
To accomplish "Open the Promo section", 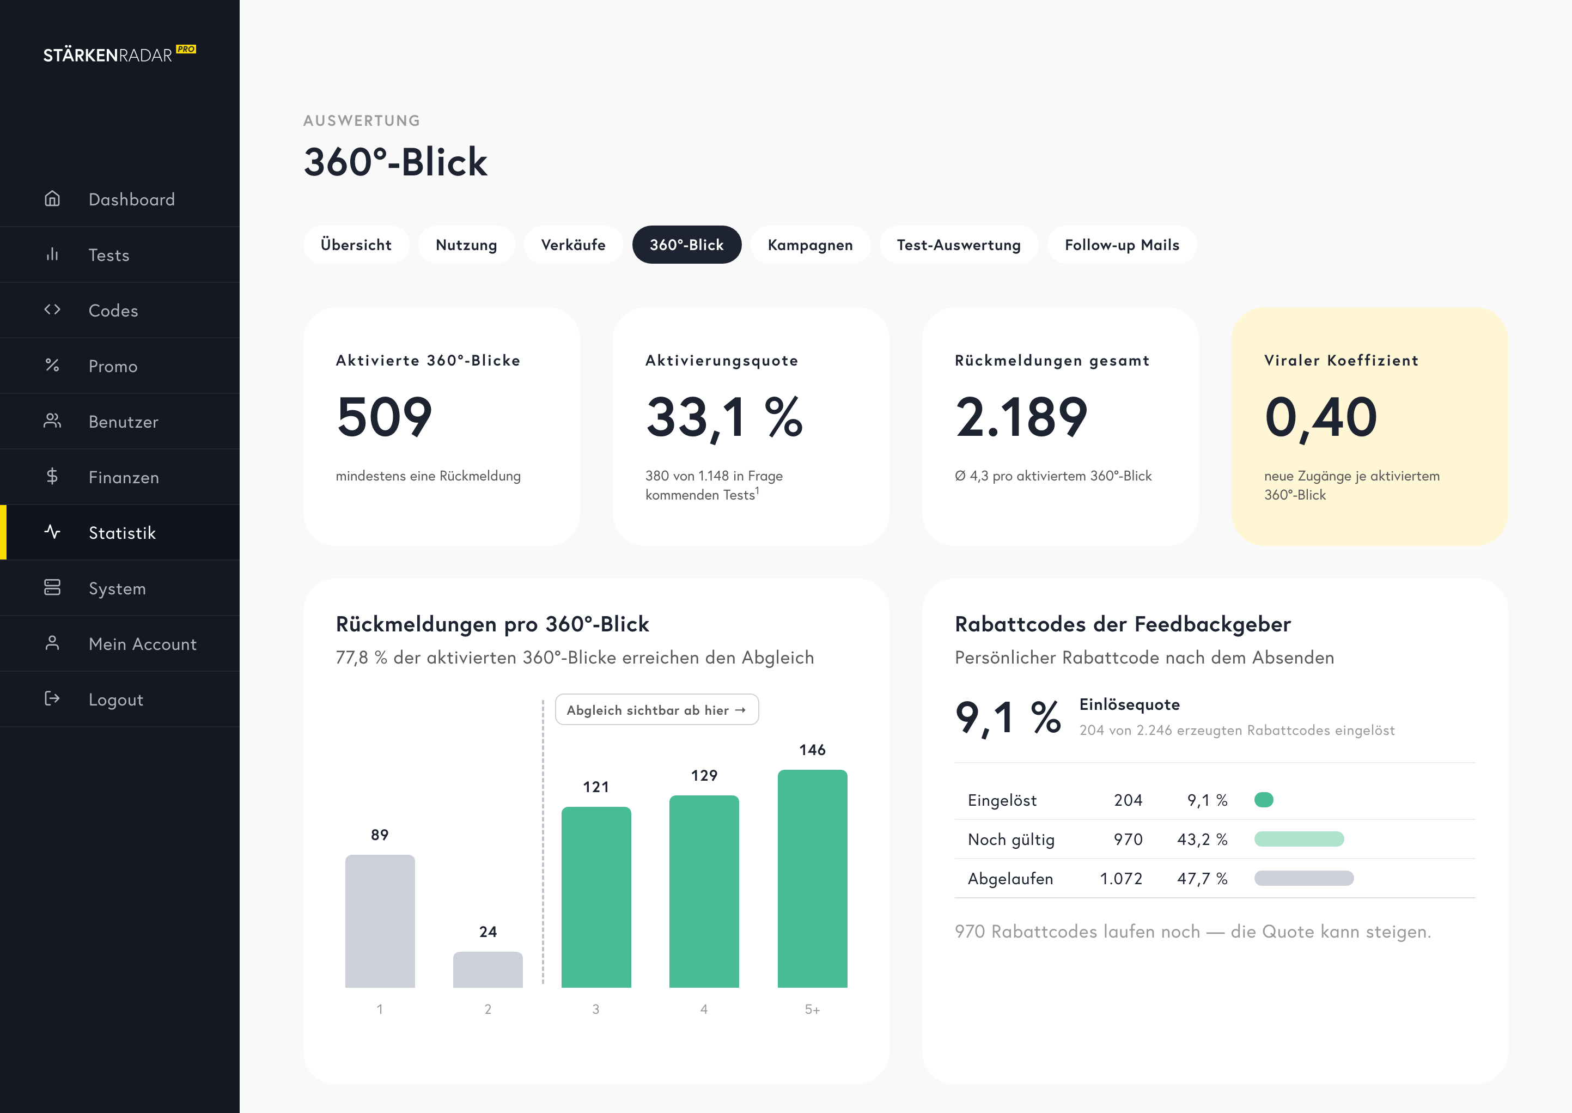I will click(x=120, y=366).
